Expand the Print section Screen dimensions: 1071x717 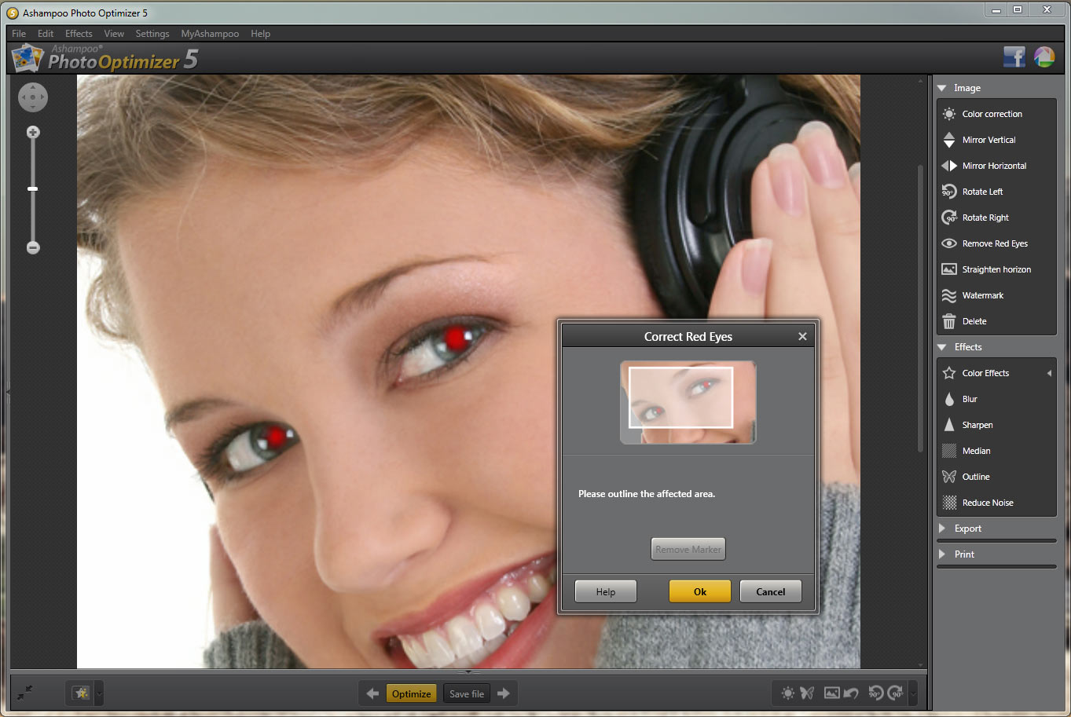tap(942, 554)
